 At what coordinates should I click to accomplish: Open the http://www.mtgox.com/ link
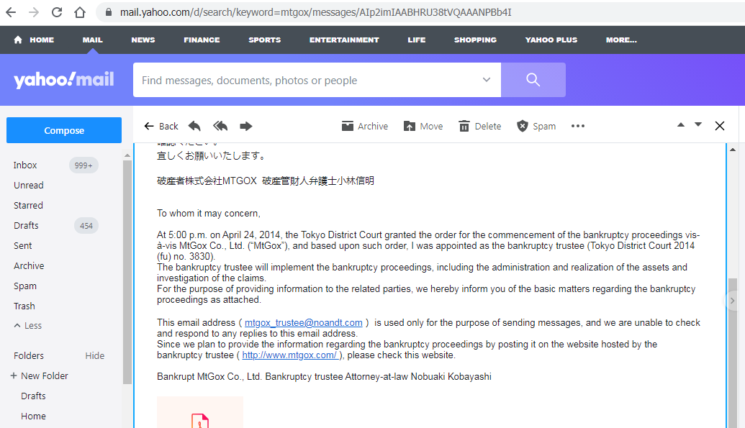coord(290,355)
